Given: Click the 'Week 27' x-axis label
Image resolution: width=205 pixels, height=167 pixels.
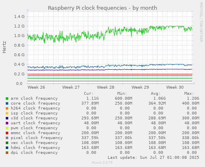Looking at the screenshot, I should pyautogui.click(x=71, y=87).
